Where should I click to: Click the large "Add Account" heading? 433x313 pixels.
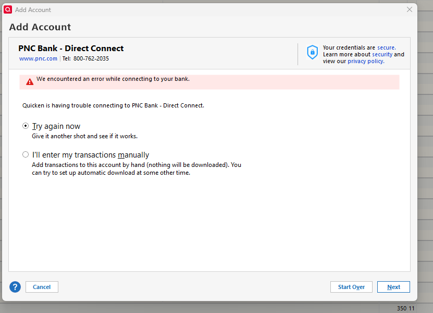point(40,27)
